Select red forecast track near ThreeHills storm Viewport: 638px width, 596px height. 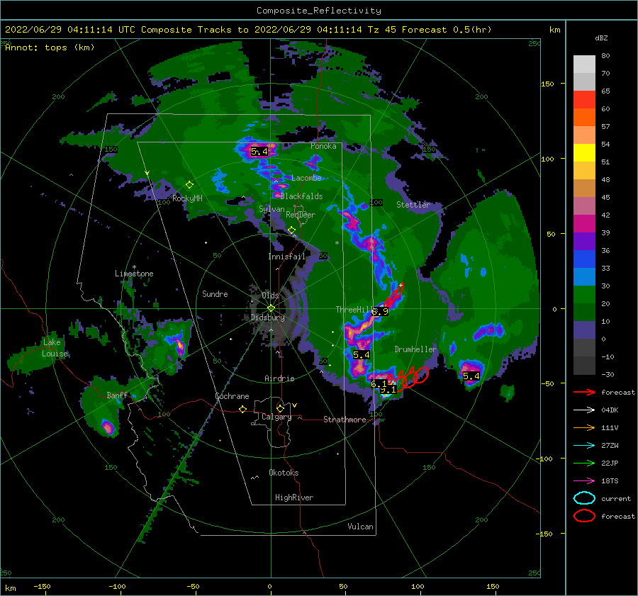(393, 296)
